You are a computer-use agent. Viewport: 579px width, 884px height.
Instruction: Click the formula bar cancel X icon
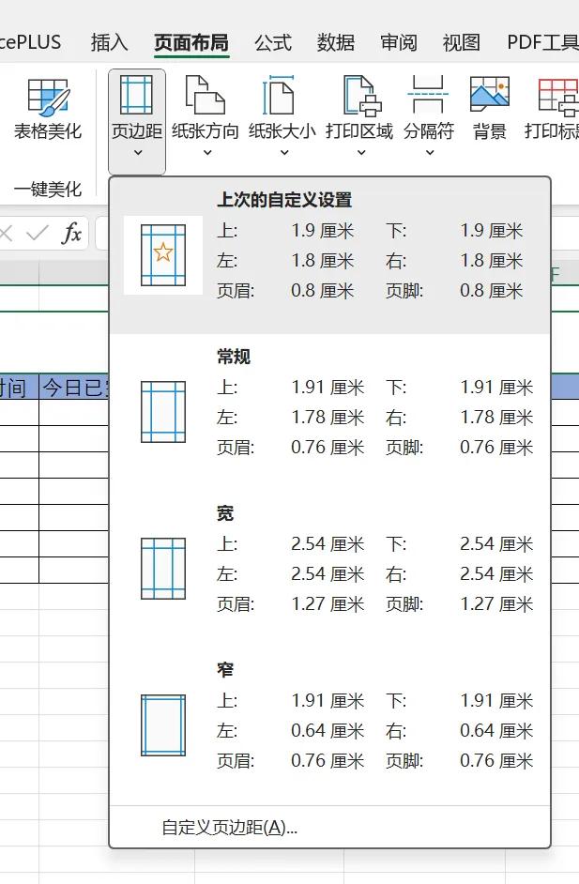point(7,233)
